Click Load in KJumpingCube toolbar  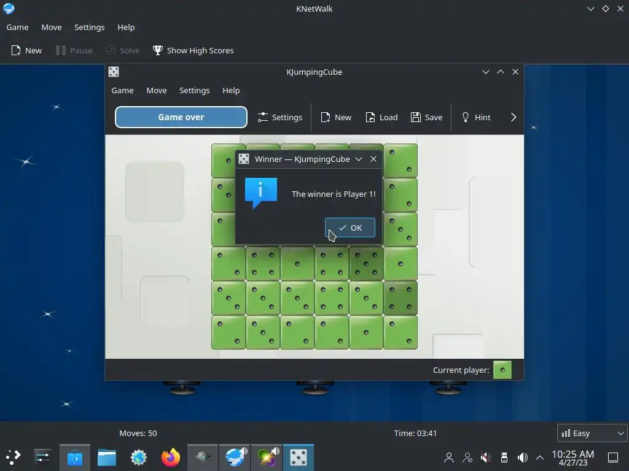(381, 117)
